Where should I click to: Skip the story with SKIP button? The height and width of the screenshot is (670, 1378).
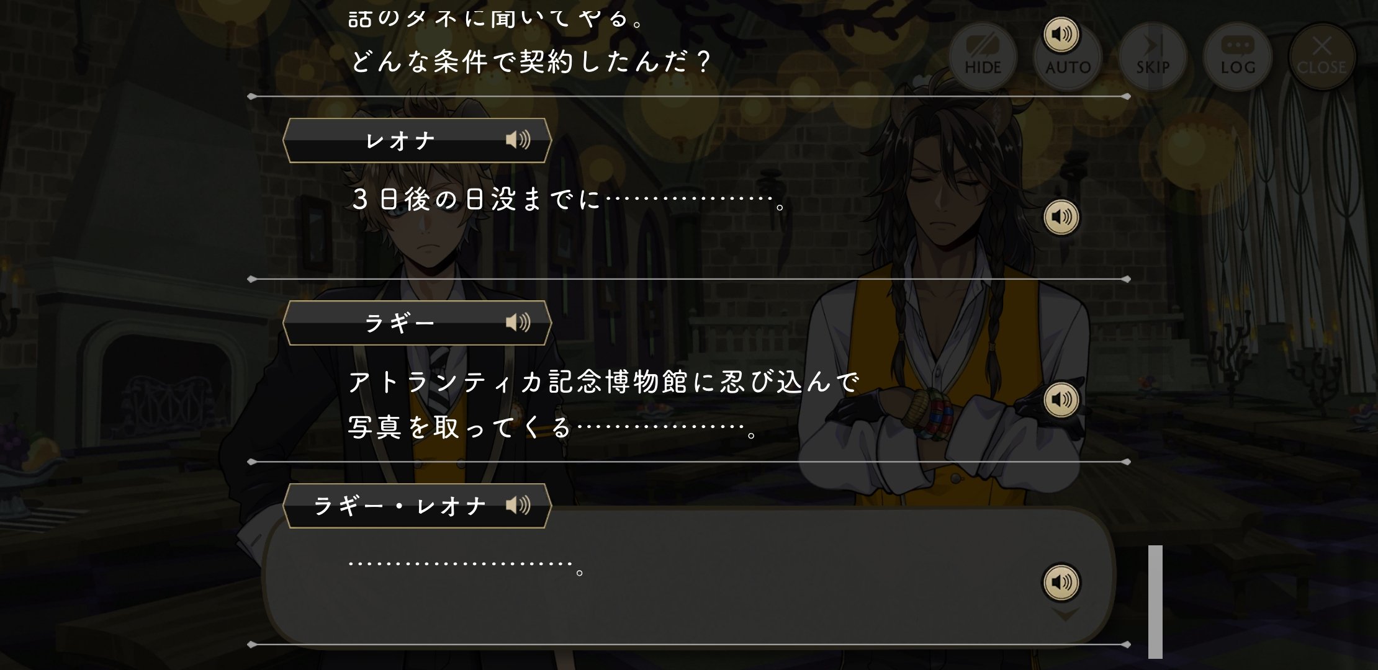[x=1153, y=56]
